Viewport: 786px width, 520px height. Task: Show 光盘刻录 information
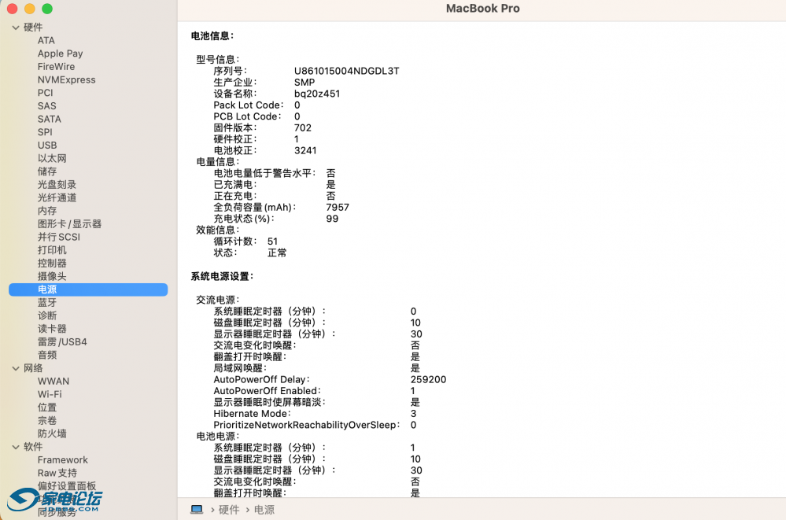coord(57,185)
